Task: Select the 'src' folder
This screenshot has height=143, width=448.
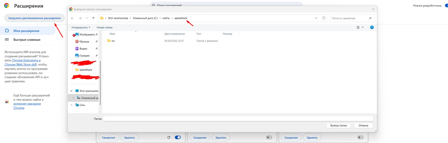Action: (111, 41)
